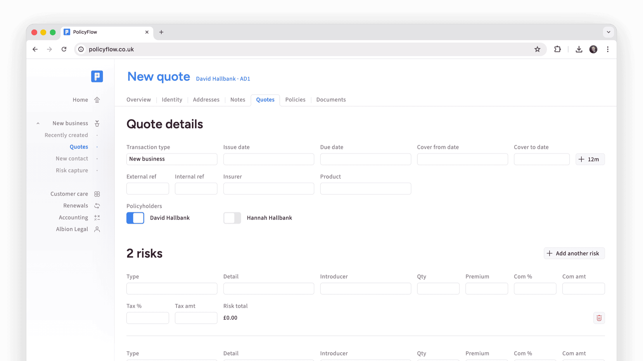Open a new browser tab with plus icon
The image size is (643, 361).
click(x=161, y=32)
